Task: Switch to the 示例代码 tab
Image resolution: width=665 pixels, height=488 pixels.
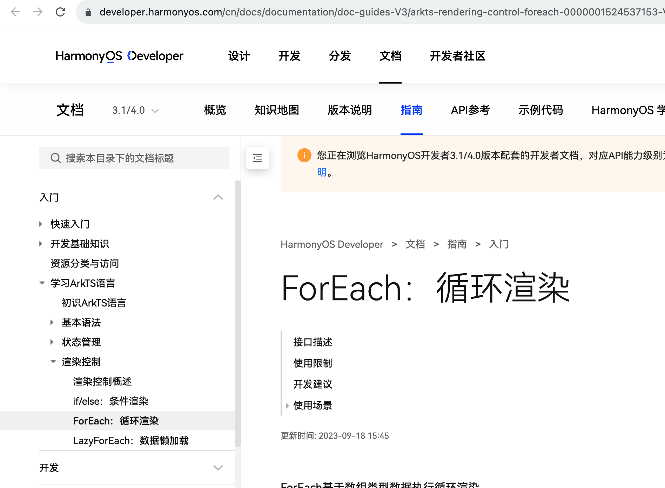Action: [x=540, y=110]
